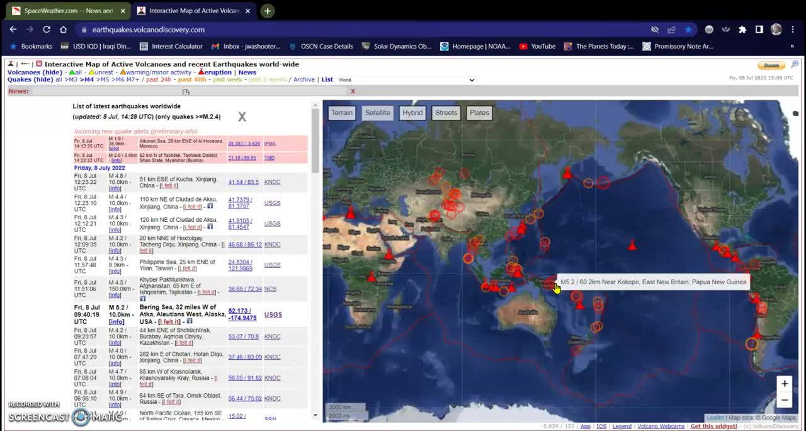806x431 pixels.
Task: Select the >M3 quake filter
Action: [x=71, y=79]
